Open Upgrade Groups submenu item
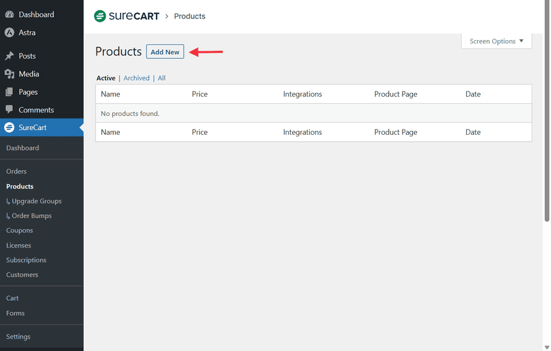The width and height of the screenshot is (551, 351). coord(37,201)
